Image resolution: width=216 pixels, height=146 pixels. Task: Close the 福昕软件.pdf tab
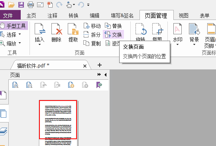click(85, 66)
